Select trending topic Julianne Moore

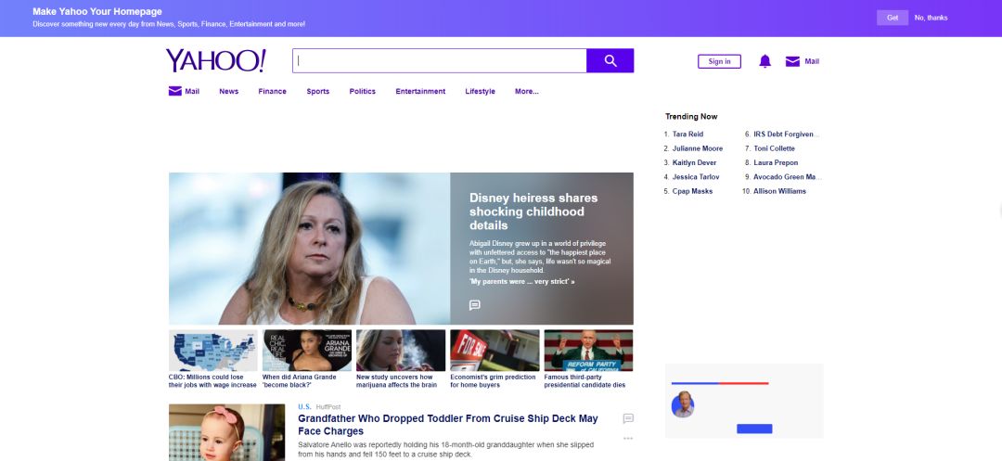point(697,148)
